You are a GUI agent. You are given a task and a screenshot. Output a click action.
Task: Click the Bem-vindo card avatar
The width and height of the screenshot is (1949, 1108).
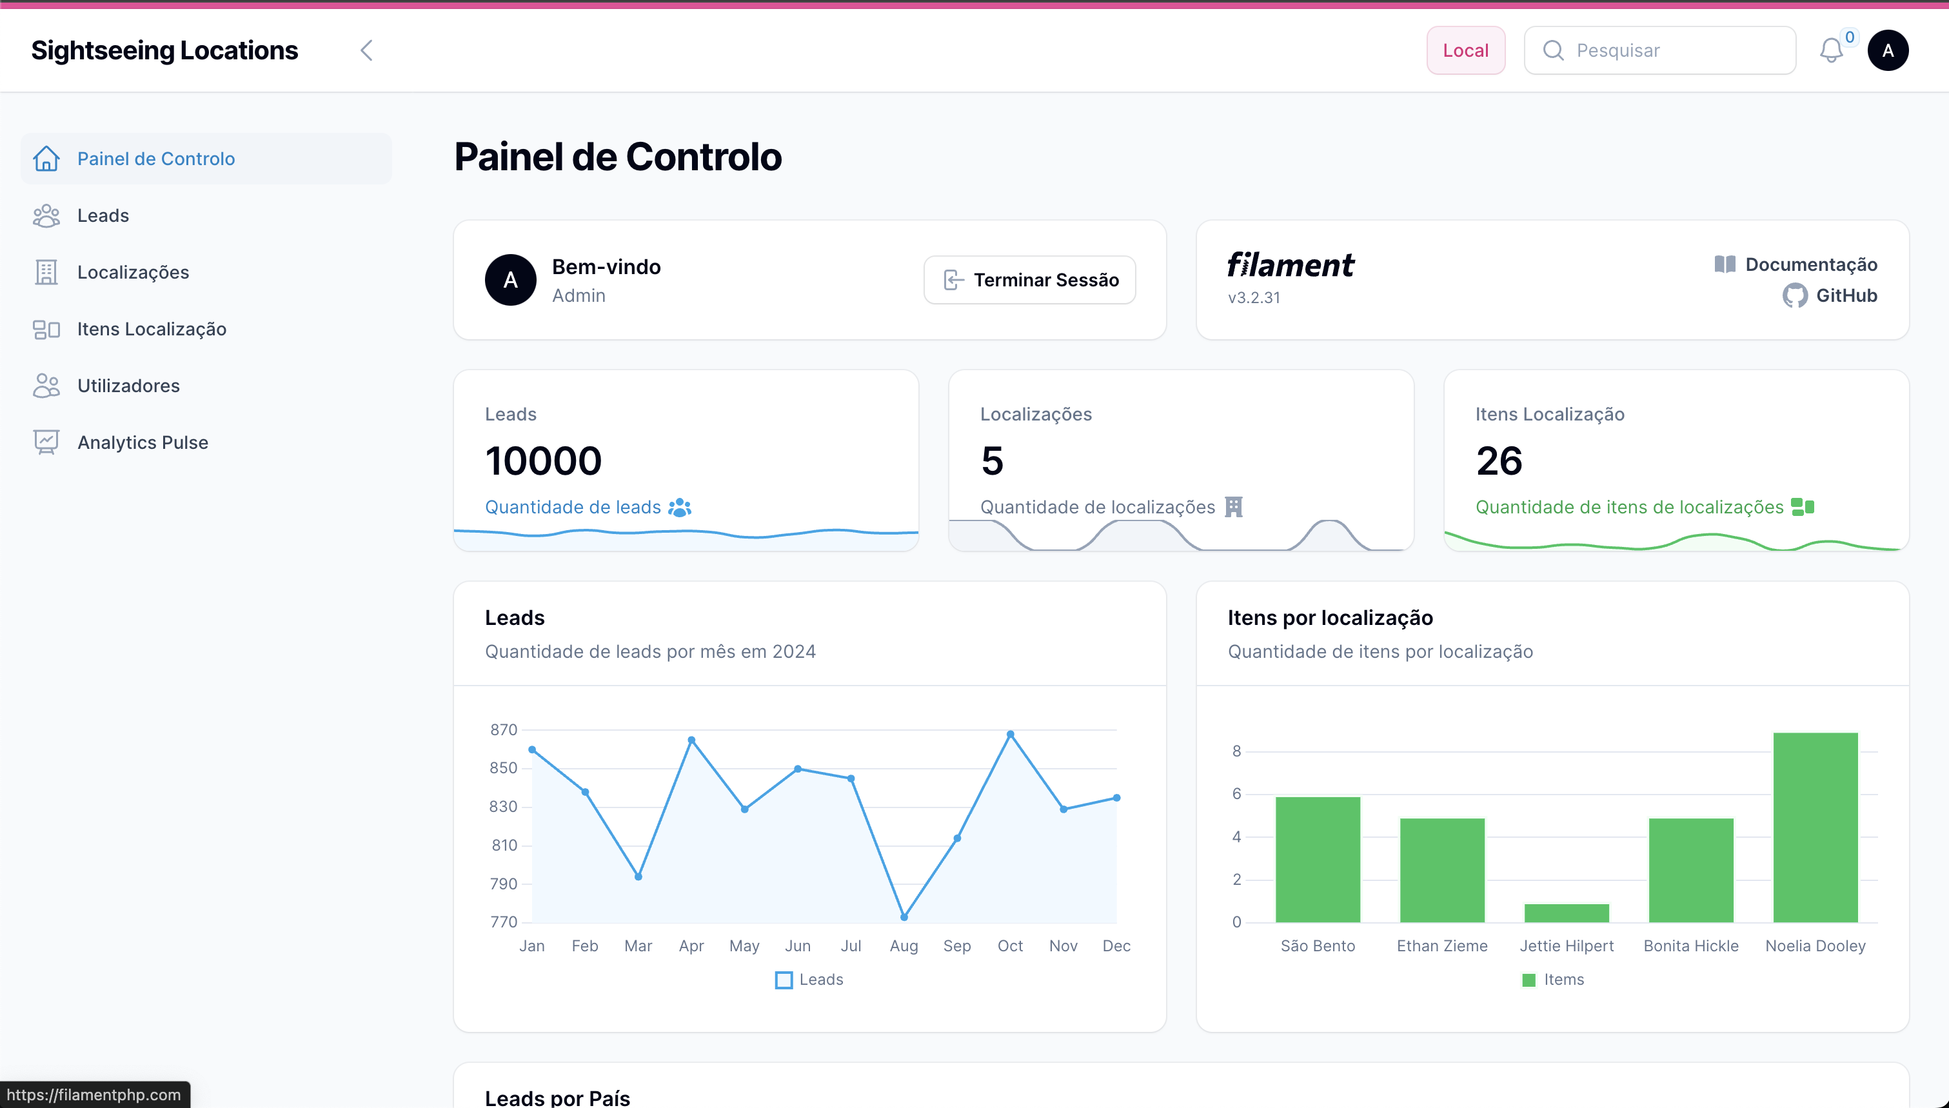[x=510, y=280]
